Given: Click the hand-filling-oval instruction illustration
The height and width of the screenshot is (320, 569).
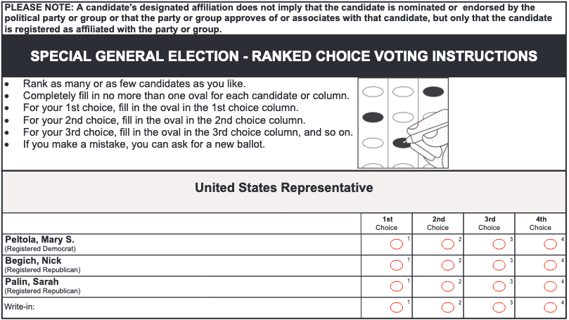Looking at the screenshot, I should pyautogui.click(x=403, y=123).
